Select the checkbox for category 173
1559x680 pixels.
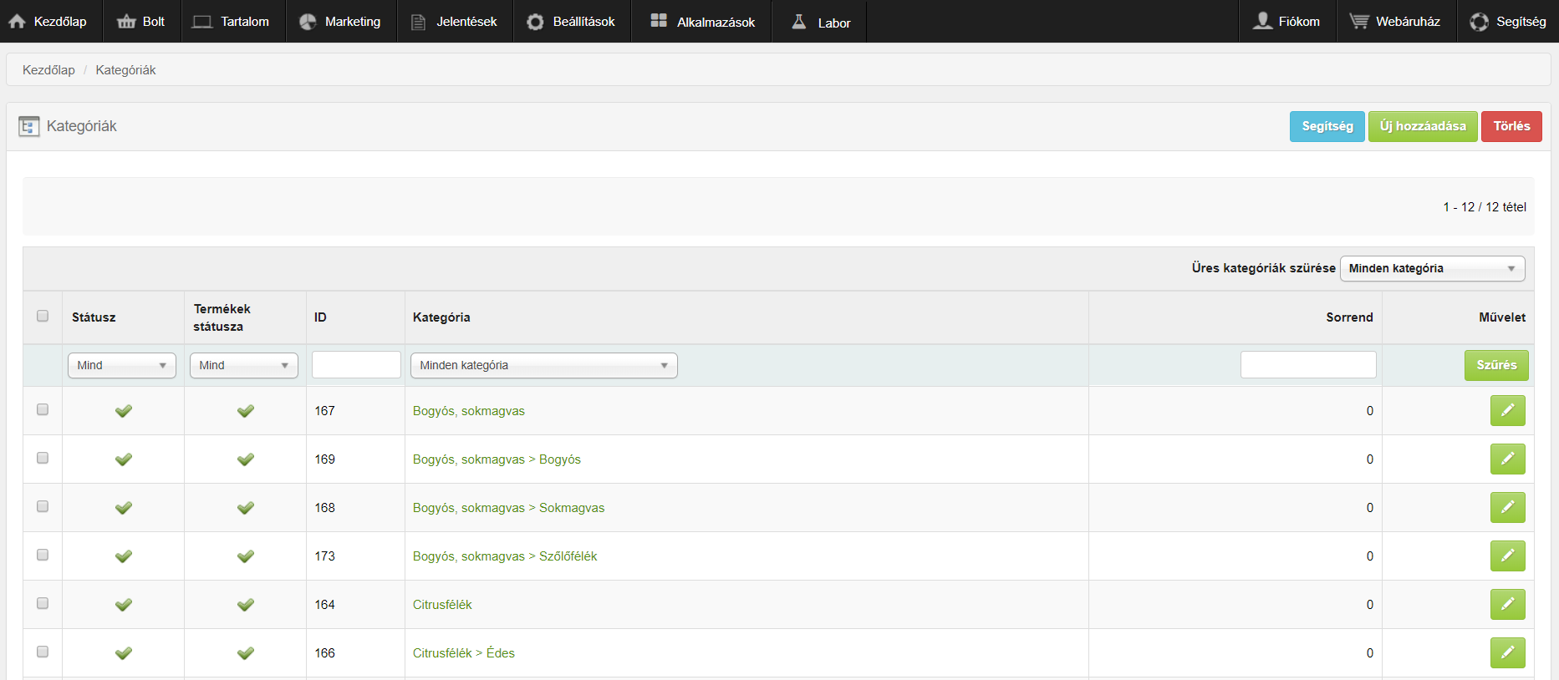[x=43, y=555]
